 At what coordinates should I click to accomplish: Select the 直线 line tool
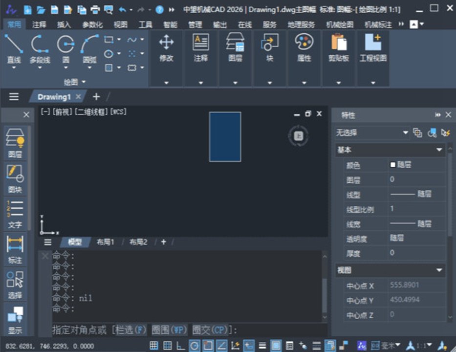click(14, 49)
